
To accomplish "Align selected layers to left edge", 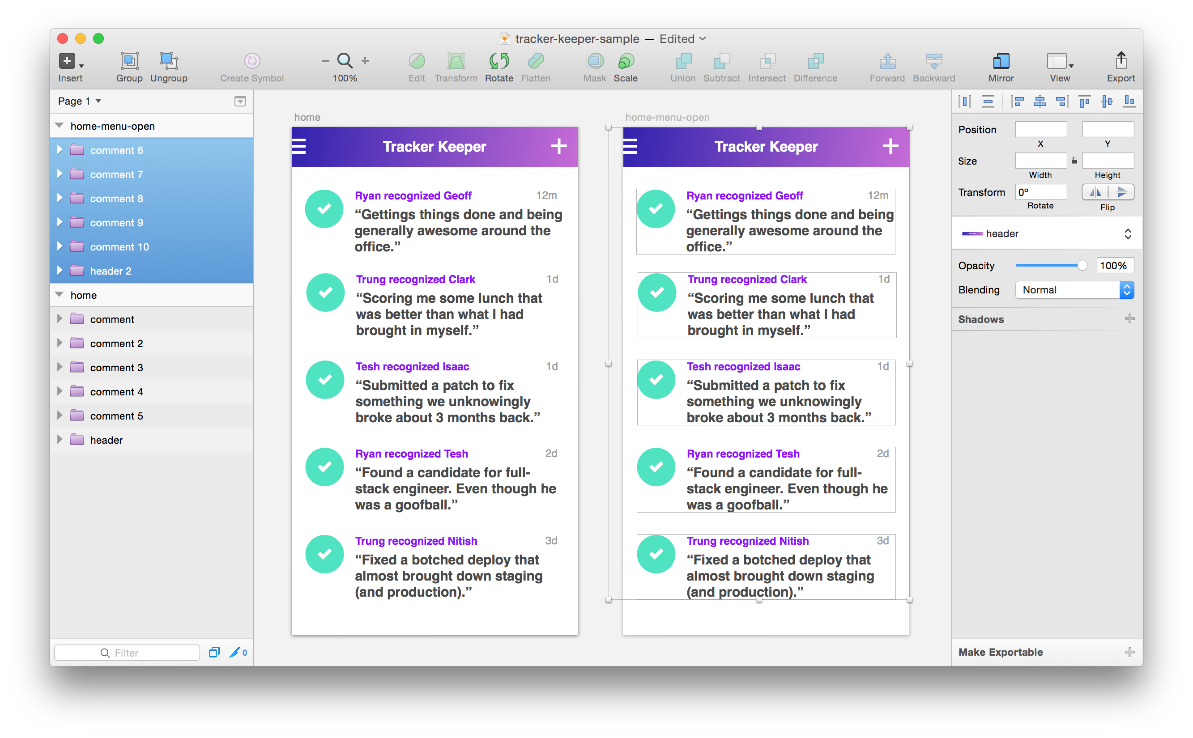I will coord(1018,102).
